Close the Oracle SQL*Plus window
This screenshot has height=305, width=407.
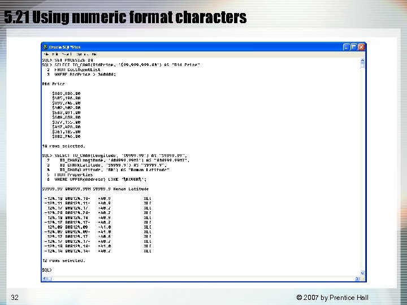coord(361,47)
